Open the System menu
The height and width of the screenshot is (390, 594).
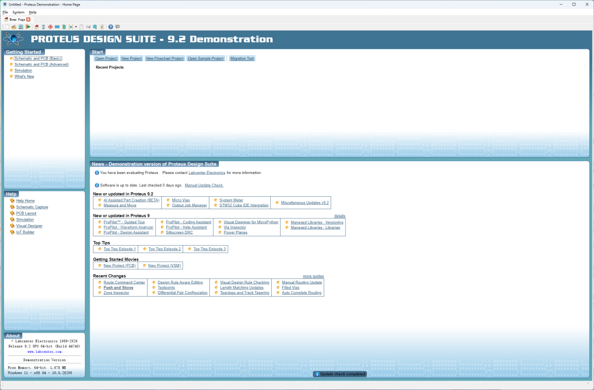point(18,12)
